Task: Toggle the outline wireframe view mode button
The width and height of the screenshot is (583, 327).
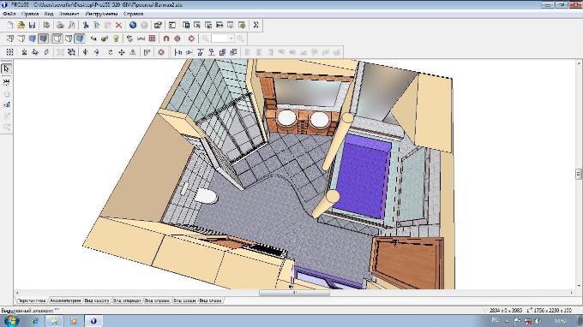Action: click(57, 39)
